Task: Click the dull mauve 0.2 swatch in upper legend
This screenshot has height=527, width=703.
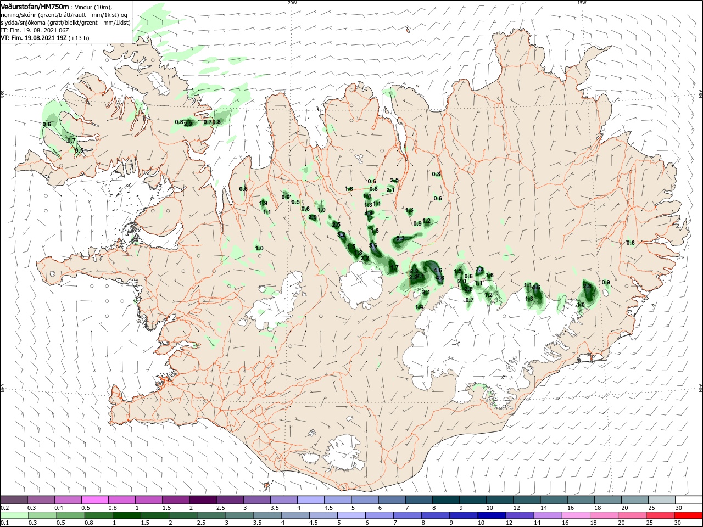Action: click(x=14, y=500)
